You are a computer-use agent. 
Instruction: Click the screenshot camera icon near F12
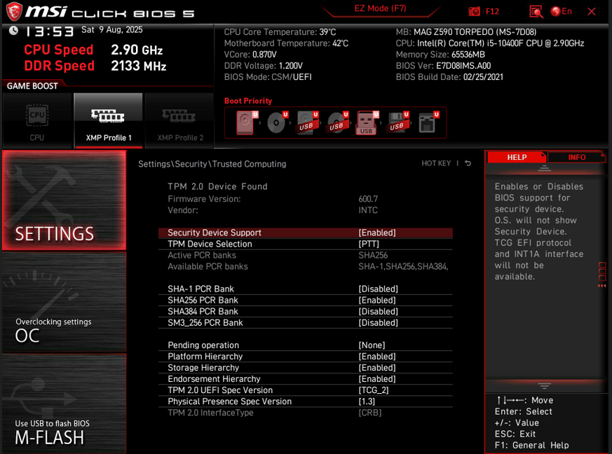pyautogui.click(x=474, y=11)
